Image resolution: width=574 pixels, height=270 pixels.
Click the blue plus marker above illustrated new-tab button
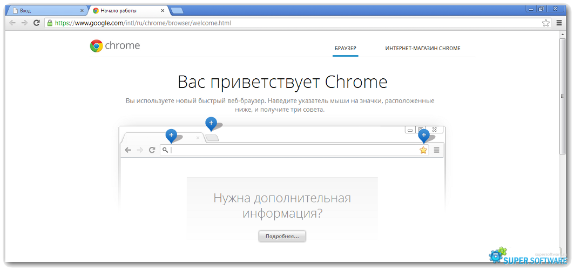(211, 124)
